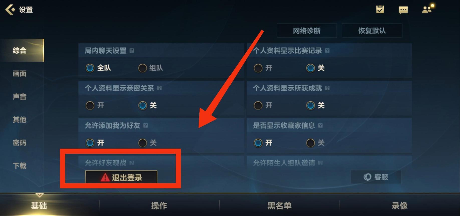Click the 退出登录 logout button

[x=121, y=177]
